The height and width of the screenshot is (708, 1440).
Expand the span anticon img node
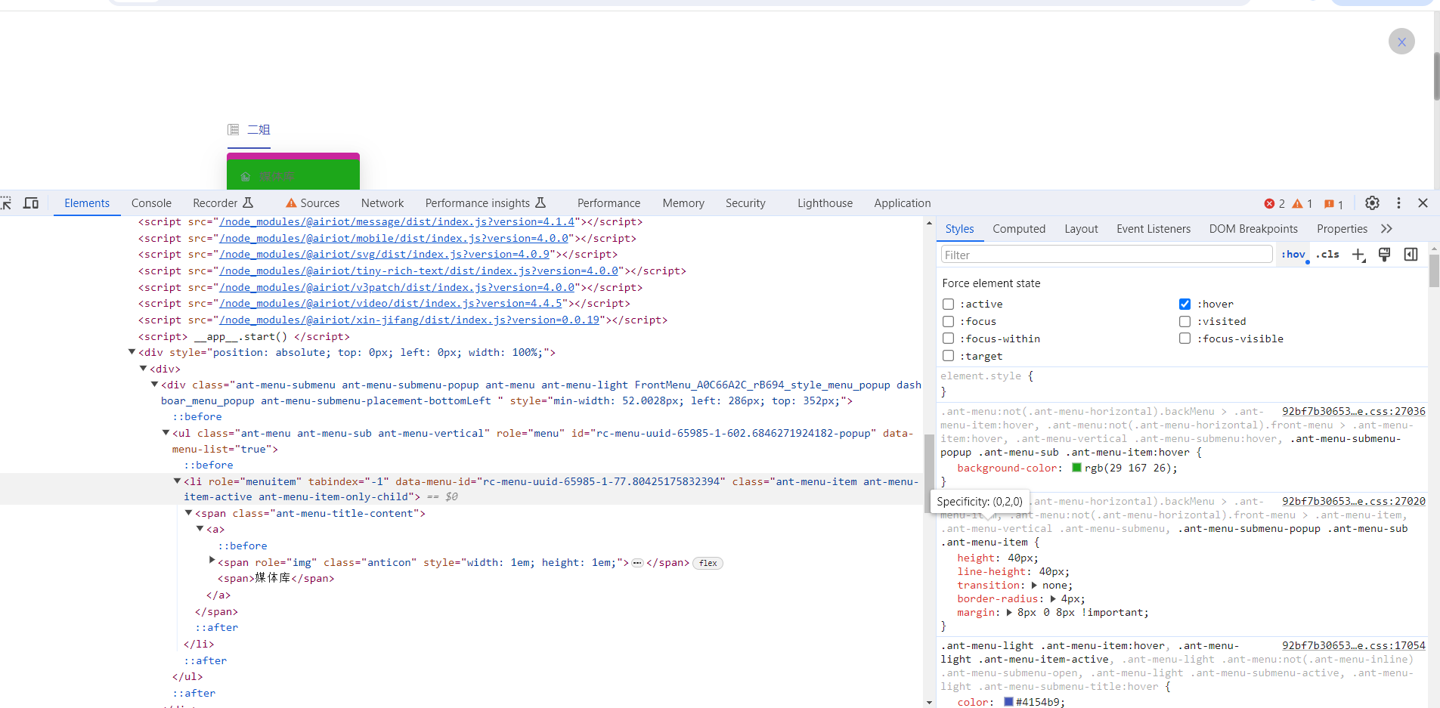coord(212,561)
